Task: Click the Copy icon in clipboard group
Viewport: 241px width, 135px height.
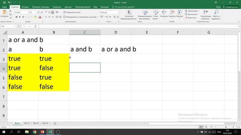Action: tap(10, 14)
